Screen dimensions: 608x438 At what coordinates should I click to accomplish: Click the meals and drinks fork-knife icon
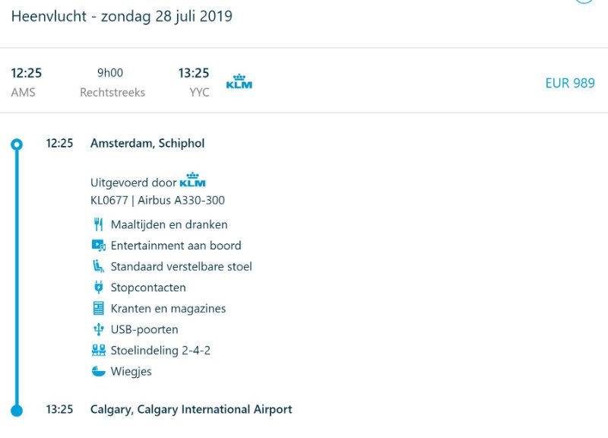(x=98, y=224)
